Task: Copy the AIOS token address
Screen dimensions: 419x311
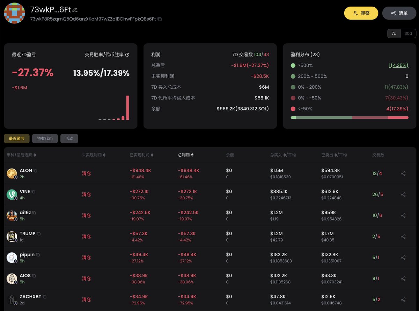Action: [x=34, y=276]
